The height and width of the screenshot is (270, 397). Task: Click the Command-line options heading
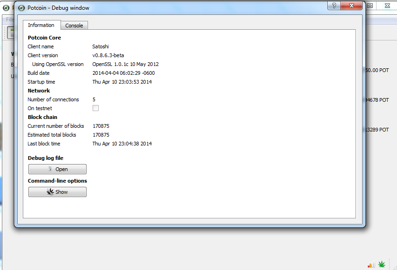click(57, 181)
